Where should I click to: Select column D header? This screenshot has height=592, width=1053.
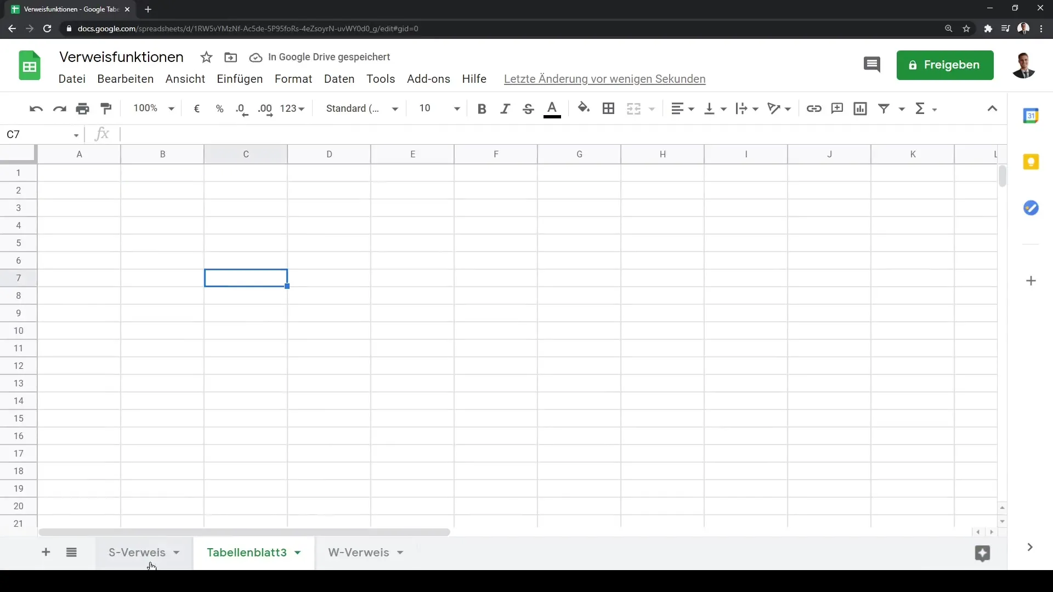click(329, 154)
